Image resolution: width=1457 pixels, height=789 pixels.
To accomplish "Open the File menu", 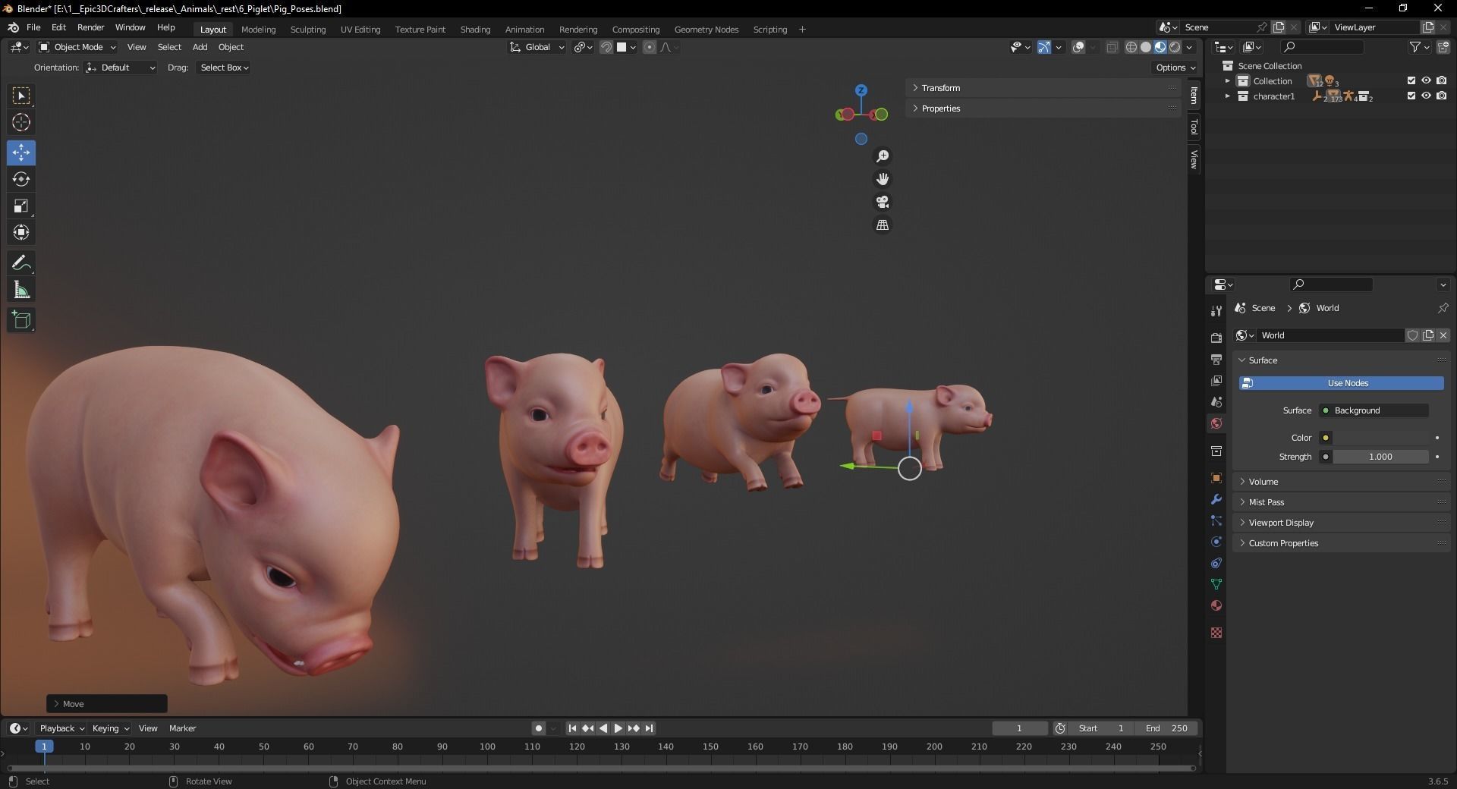I will [x=33, y=27].
